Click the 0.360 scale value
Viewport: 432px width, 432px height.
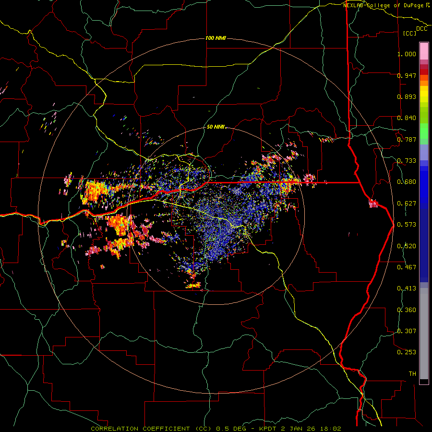tap(407, 310)
